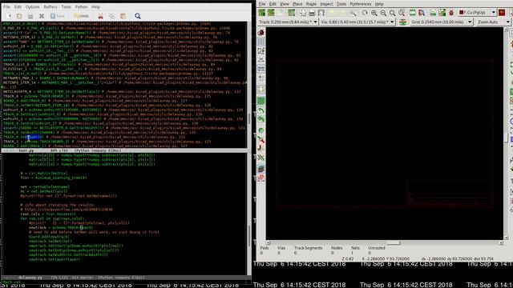Image resolution: width=513 pixels, height=288 pixels.
Task: Toggle cursor shape on left toolbar
Action: [261, 78]
